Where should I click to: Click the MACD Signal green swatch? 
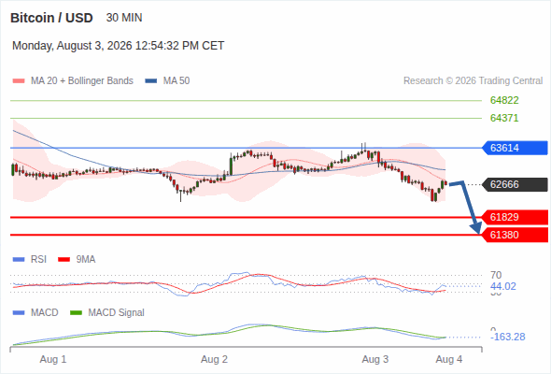click(76, 313)
